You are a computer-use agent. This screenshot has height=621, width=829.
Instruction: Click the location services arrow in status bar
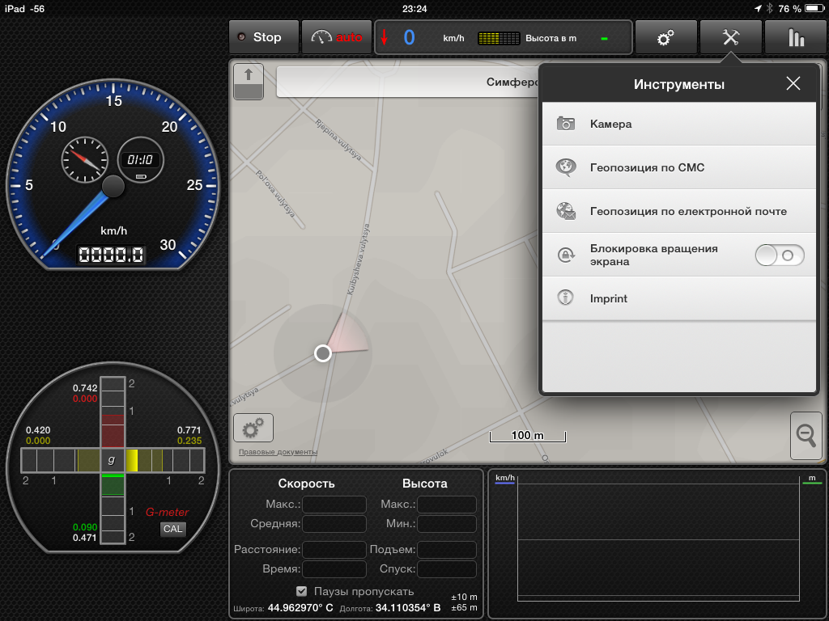(758, 8)
